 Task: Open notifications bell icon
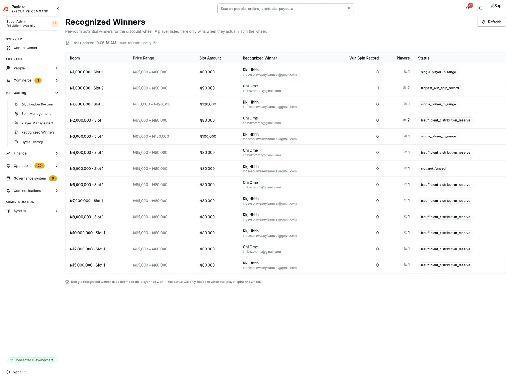click(x=467, y=9)
